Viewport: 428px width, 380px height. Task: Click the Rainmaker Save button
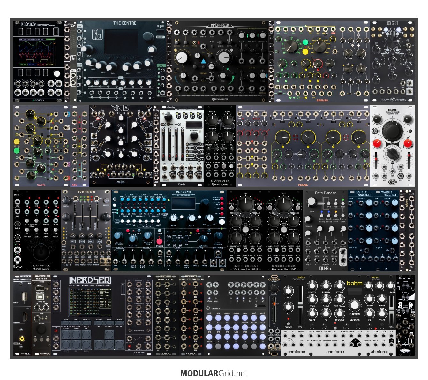(222, 209)
